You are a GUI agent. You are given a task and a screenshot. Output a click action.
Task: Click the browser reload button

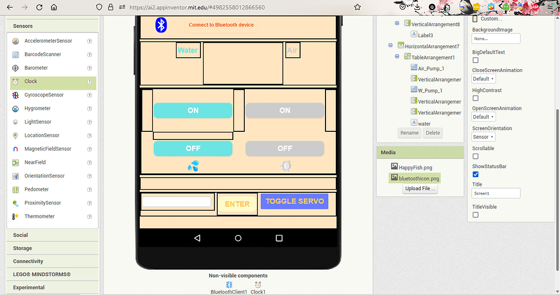pos(40,8)
